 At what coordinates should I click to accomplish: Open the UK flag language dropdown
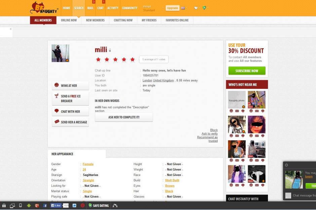click(184, 8)
